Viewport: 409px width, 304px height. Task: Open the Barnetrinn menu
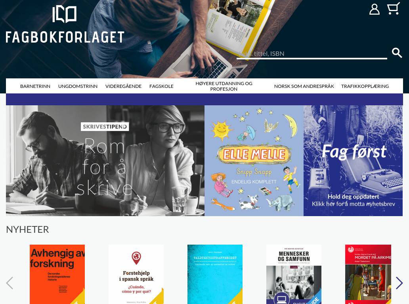35,86
